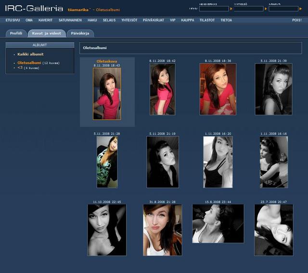The height and width of the screenshot is (273, 308).
Task: Click the arrow next to Kanava search field
Action: coord(301,9)
